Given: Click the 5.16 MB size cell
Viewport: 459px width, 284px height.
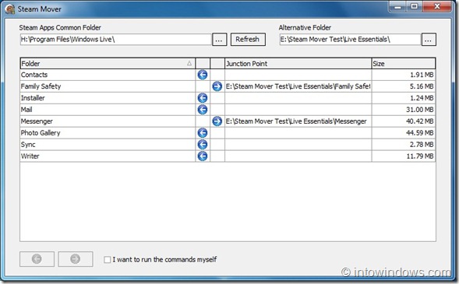Looking at the screenshot, I should pyautogui.click(x=404, y=86).
